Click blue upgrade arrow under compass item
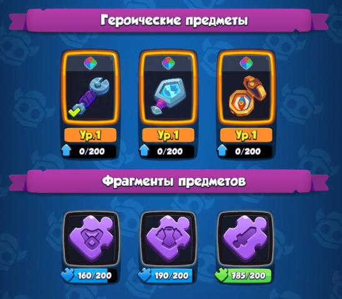Image resolution: width=342 pixels, height=299 pixels. coord(222,150)
